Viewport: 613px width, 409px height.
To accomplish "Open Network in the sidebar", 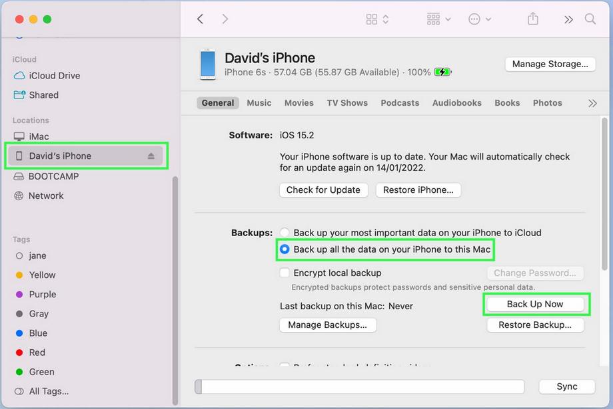I will point(46,196).
